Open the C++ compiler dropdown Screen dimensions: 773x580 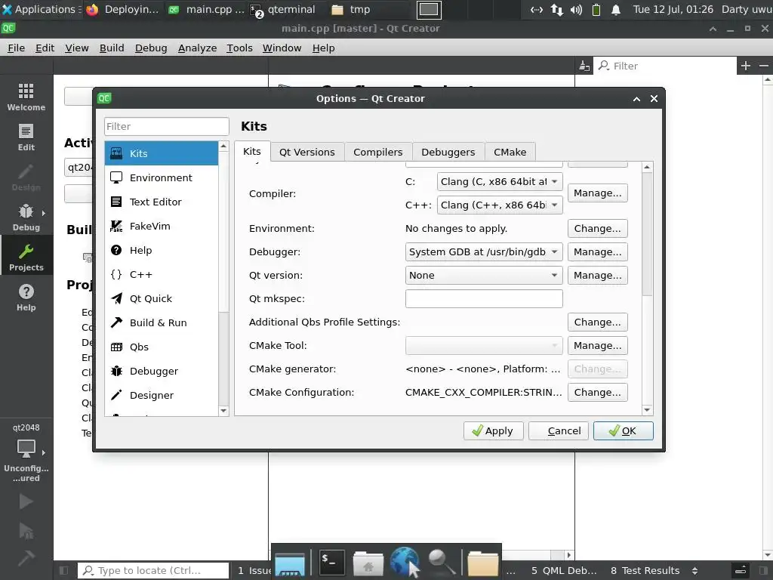pyautogui.click(x=500, y=205)
